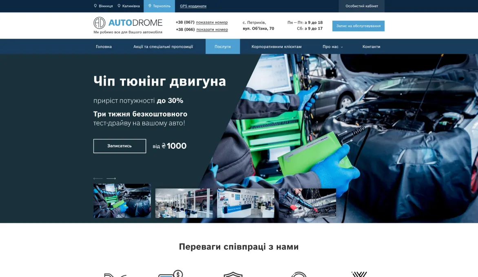Click the location pin next to Вінниця

(x=95, y=6)
